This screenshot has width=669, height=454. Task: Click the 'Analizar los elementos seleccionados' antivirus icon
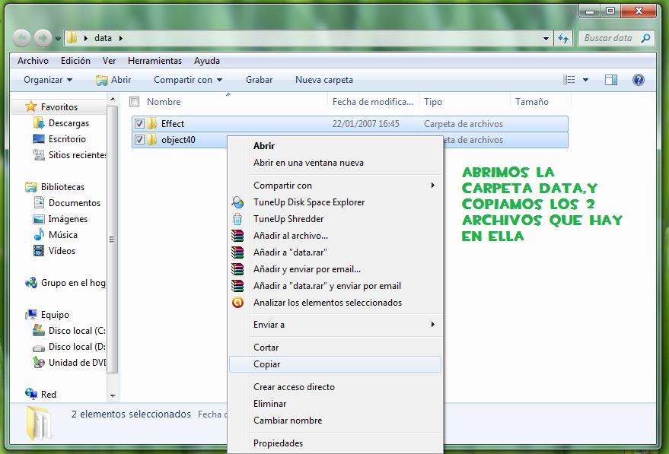237,302
